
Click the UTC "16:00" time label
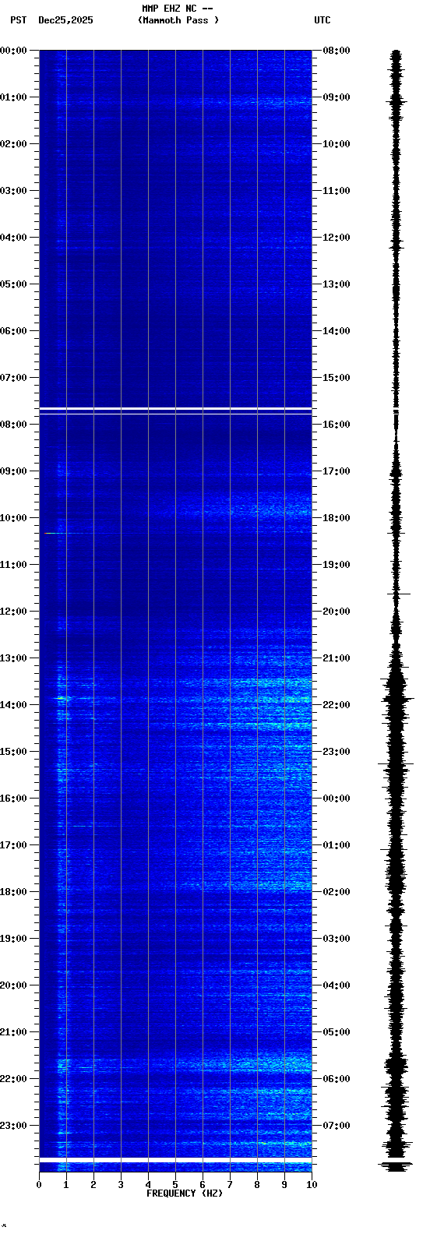point(337,425)
